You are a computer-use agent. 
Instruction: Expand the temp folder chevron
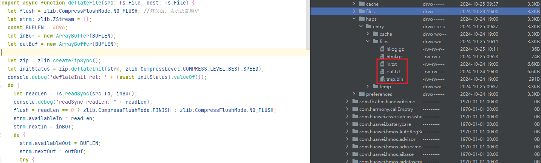tap(368, 87)
